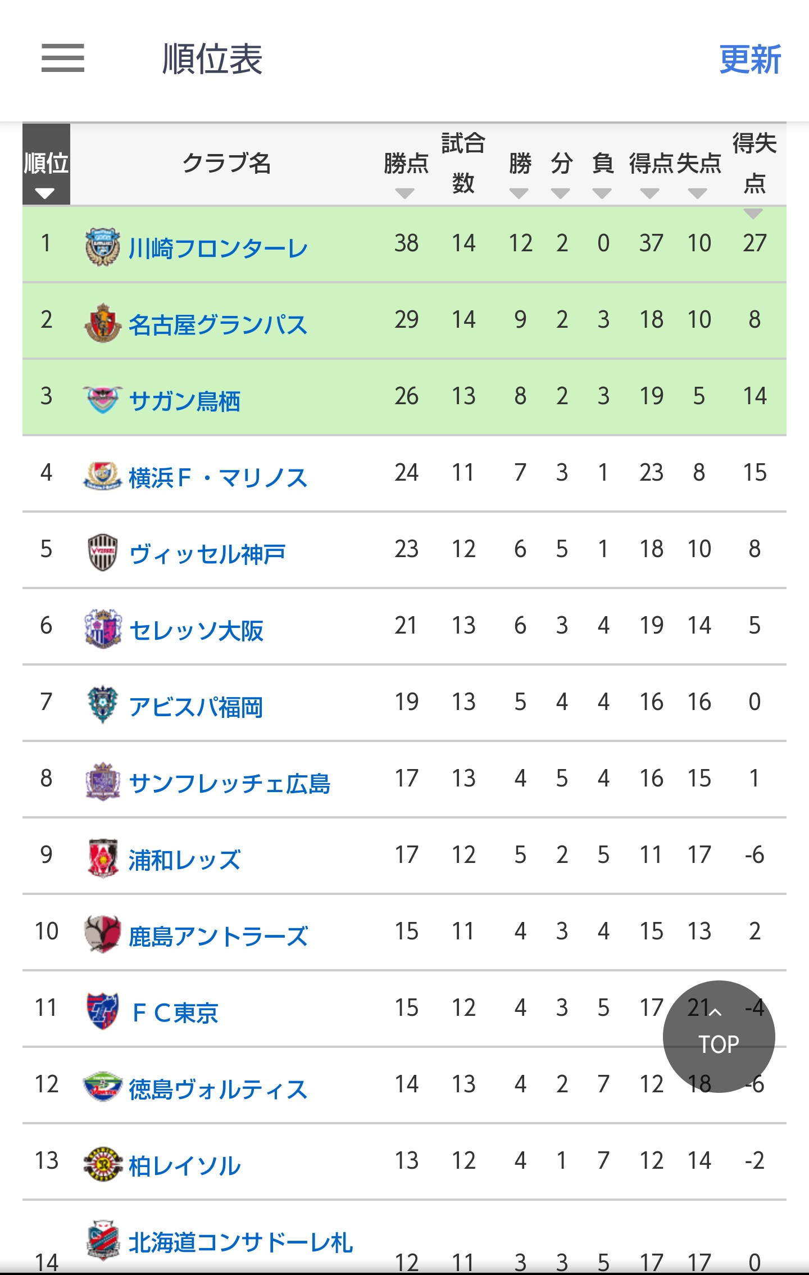This screenshot has height=1275, width=809.
Task: Open 北海道コンサドーレ札 team link
Action: coord(240,1242)
